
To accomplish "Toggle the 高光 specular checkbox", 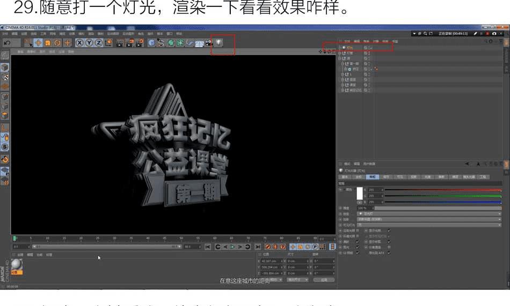I will point(358,247).
